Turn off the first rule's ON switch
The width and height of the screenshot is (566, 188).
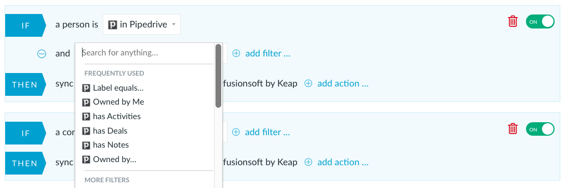coord(540,22)
